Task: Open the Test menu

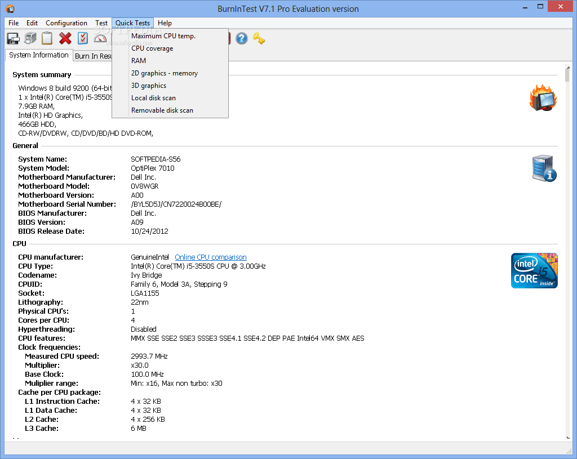Action: coord(101,23)
